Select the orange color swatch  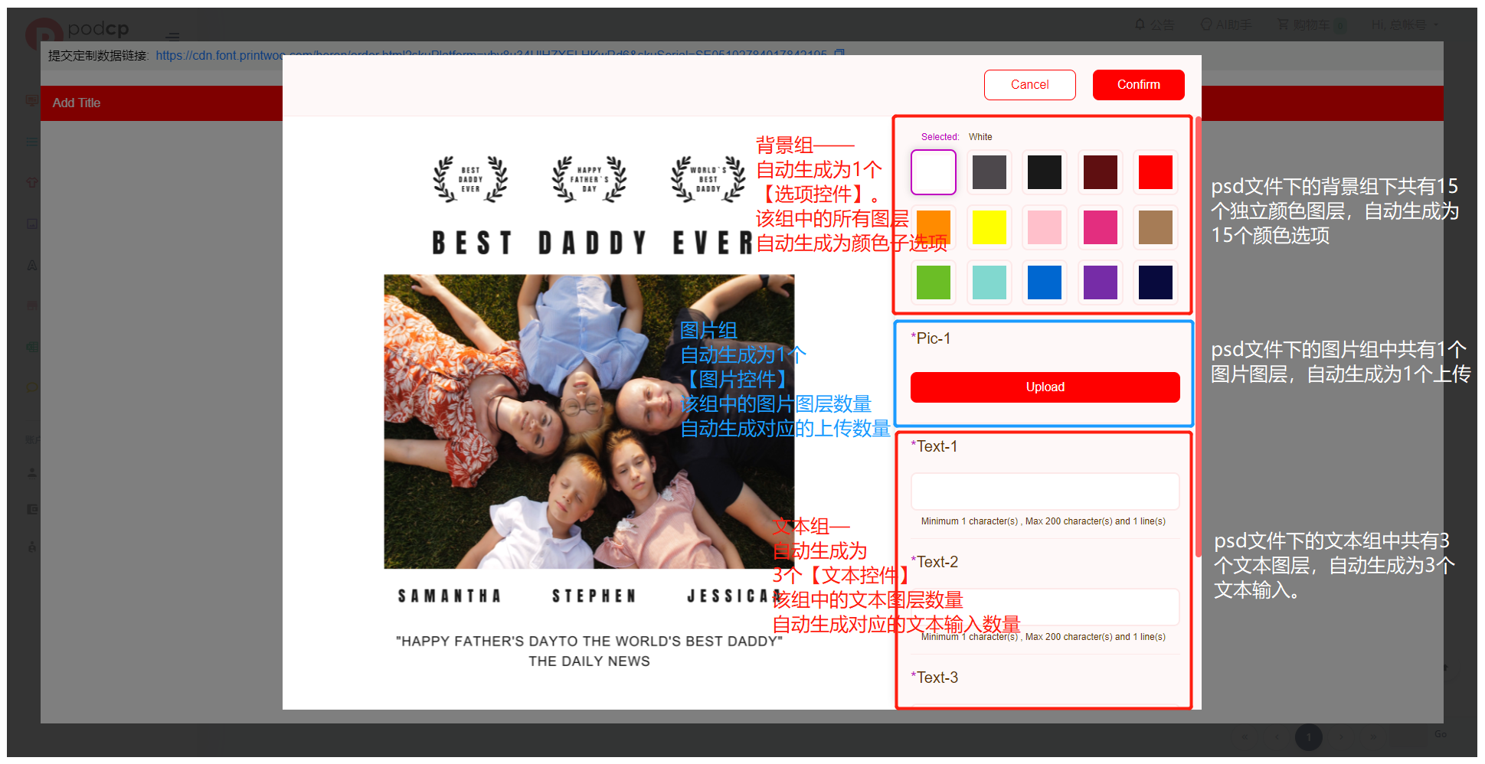pyautogui.click(x=933, y=227)
